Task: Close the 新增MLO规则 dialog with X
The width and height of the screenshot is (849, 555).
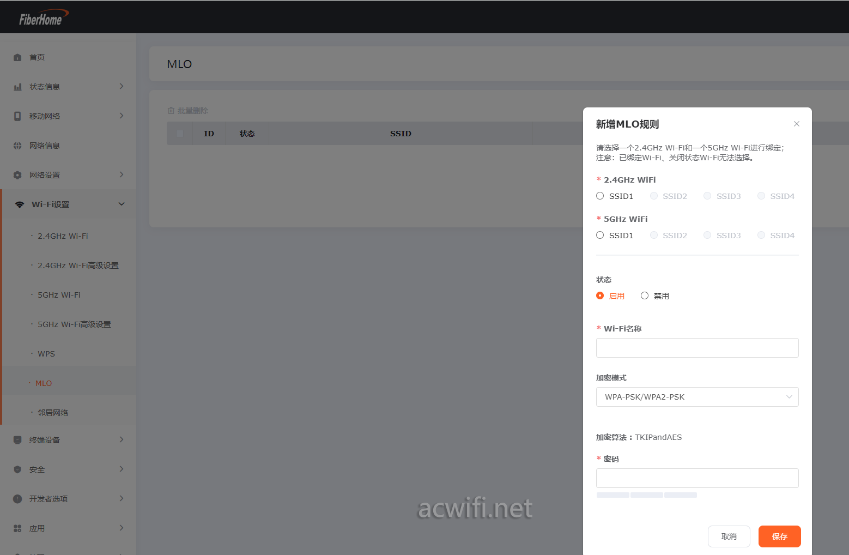Action: (797, 124)
